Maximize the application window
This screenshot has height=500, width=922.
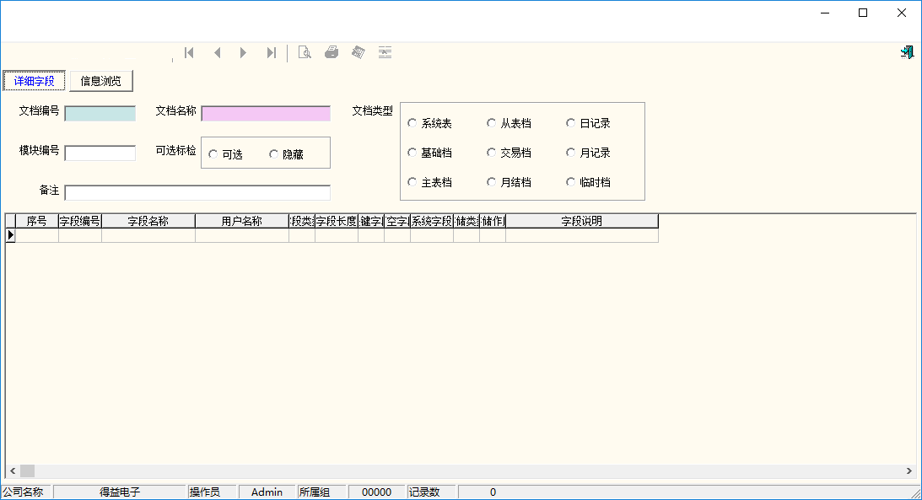tap(863, 13)
